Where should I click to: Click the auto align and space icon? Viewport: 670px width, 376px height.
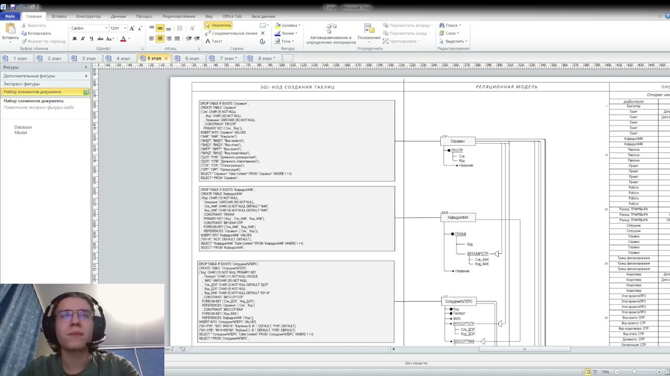331,28
